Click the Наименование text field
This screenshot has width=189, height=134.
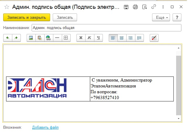pyautogui.click(x=106, y=28)
